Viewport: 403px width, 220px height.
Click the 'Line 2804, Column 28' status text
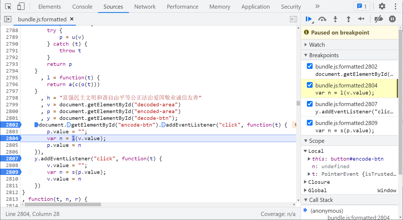32,214
